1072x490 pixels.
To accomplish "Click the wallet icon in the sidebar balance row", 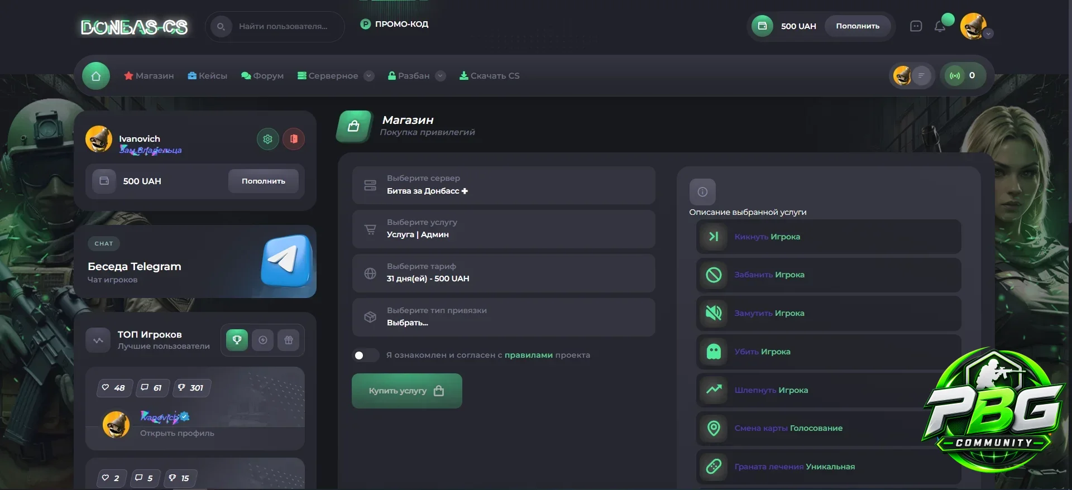I will (104, 181).
